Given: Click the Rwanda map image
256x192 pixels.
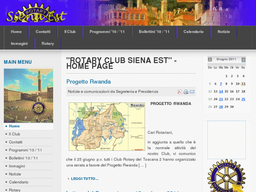Looking at the screenshot, I should click(x=107, y=126).
